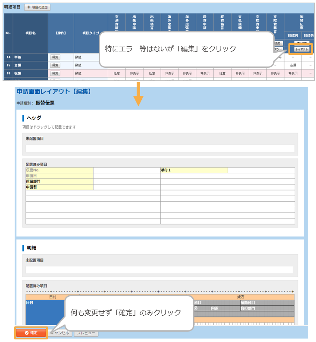
Task: Click the 負担部門 cell in detail layout
Action: (267, 308)
